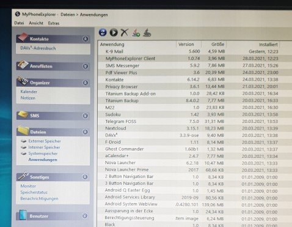The image size is (292, 227).
Task: Open the Datei menu
Action: point(19,23)
